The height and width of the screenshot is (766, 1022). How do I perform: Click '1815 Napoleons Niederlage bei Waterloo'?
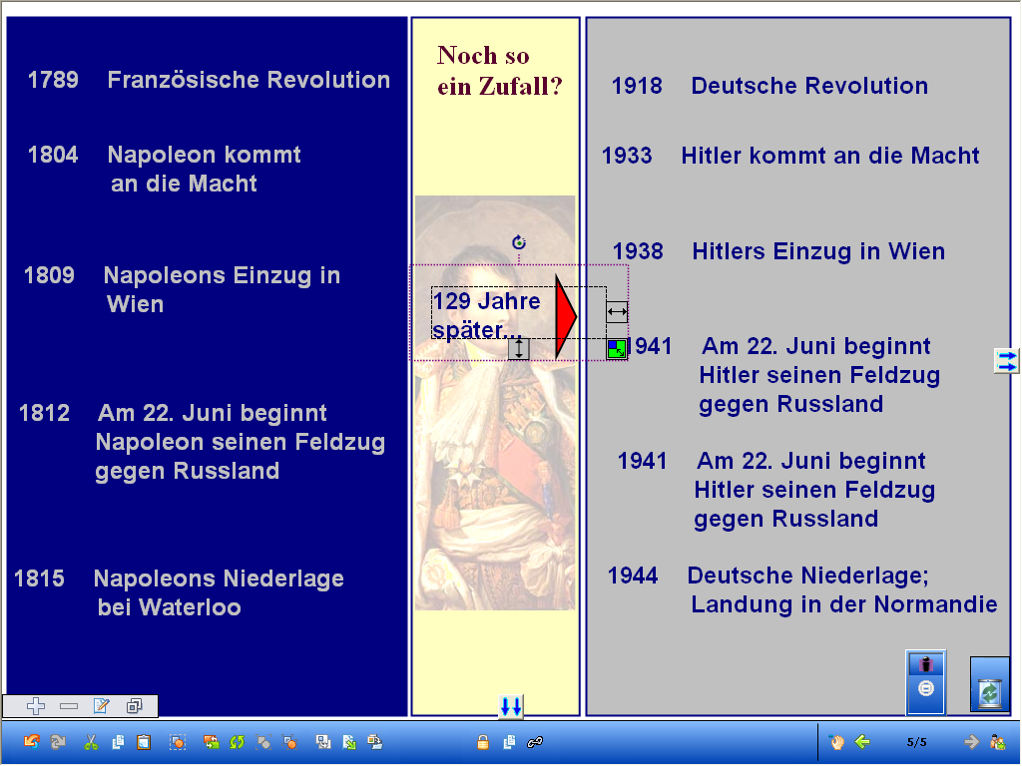[x=179, y=592]
